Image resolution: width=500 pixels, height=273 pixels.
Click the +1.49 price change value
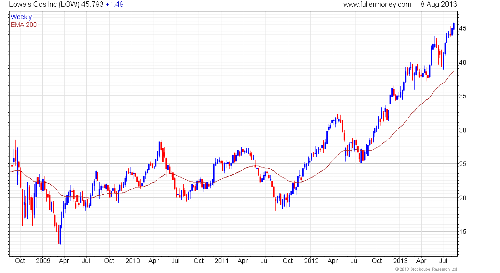point(115,5)
